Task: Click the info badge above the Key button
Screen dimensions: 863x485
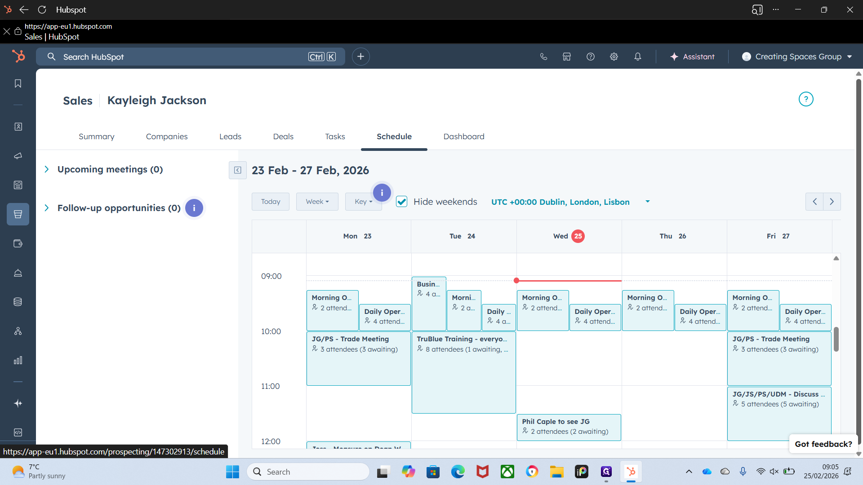Action: 382,193
